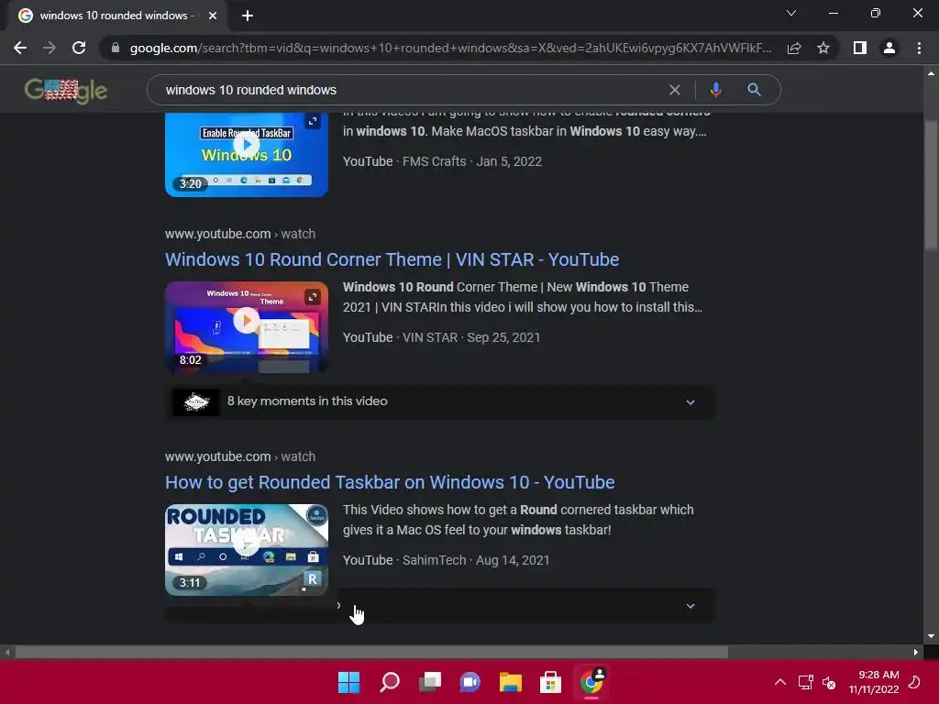Screen dimensions: 939x704
Task: Clear the search box with the X icon
Action: pos(675,90)
